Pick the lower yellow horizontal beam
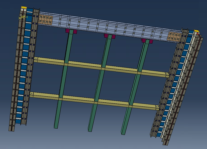This screenshot has width=207, height=149. click(94, 101)
